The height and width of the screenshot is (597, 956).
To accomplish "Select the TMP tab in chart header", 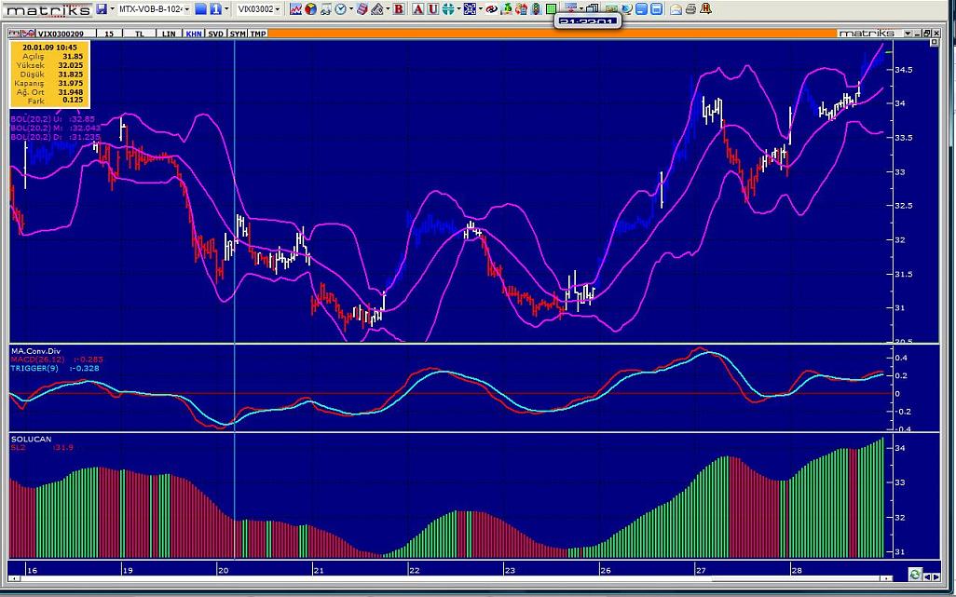I will (x=257, y=34).
